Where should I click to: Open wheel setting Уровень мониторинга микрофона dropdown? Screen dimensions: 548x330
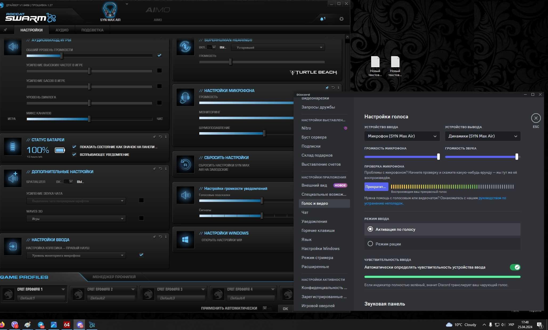tap(76, 256)
